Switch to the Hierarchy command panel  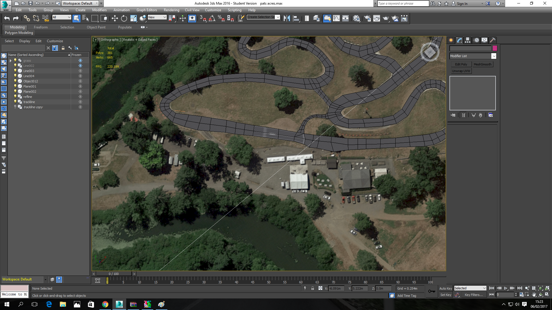coord(468,40)
